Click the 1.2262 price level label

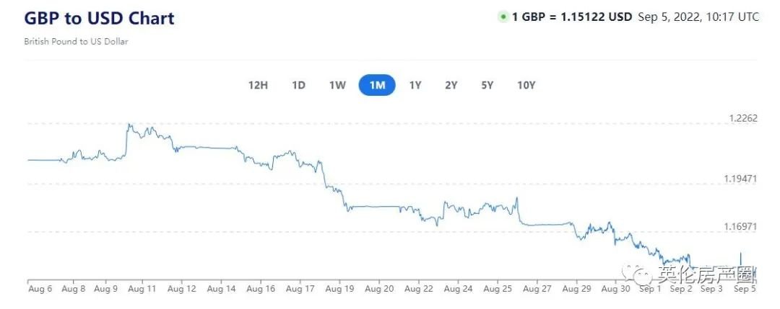pos(742,118)
